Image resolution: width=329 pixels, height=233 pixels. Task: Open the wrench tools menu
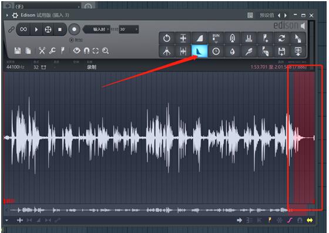click(52, 50)
